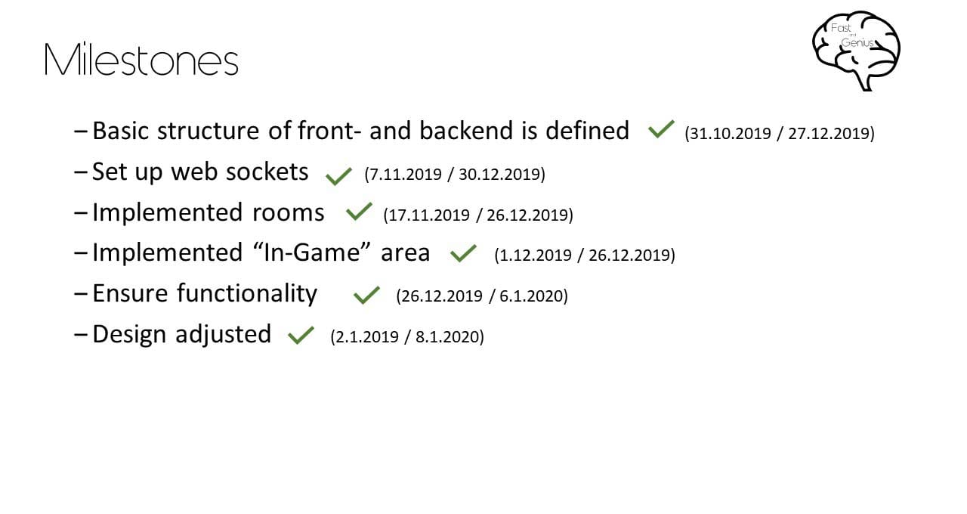Select the date range 1.12.2019 / 26.12.2019
967x514 pixels.
click(x=585, y=255)
